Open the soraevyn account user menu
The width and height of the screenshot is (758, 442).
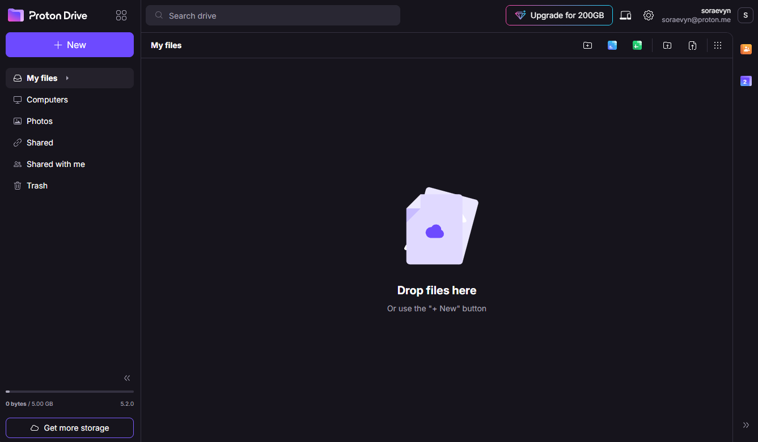tap(745, 15)
